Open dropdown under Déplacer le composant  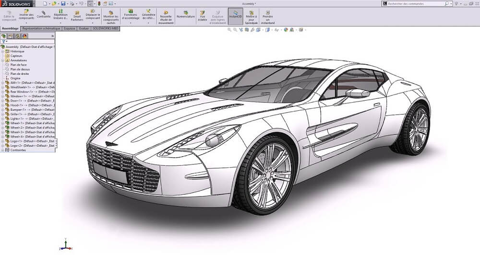93,23
